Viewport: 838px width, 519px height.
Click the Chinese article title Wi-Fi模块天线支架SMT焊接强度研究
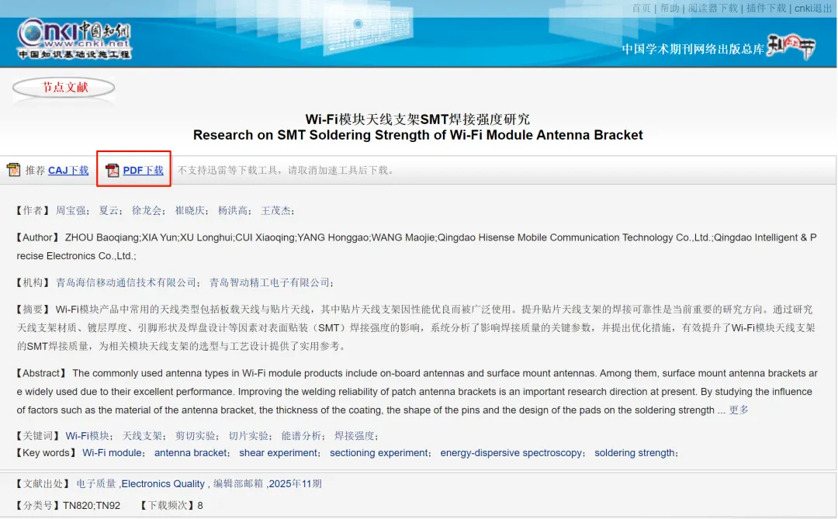click(x=418, y=119)
